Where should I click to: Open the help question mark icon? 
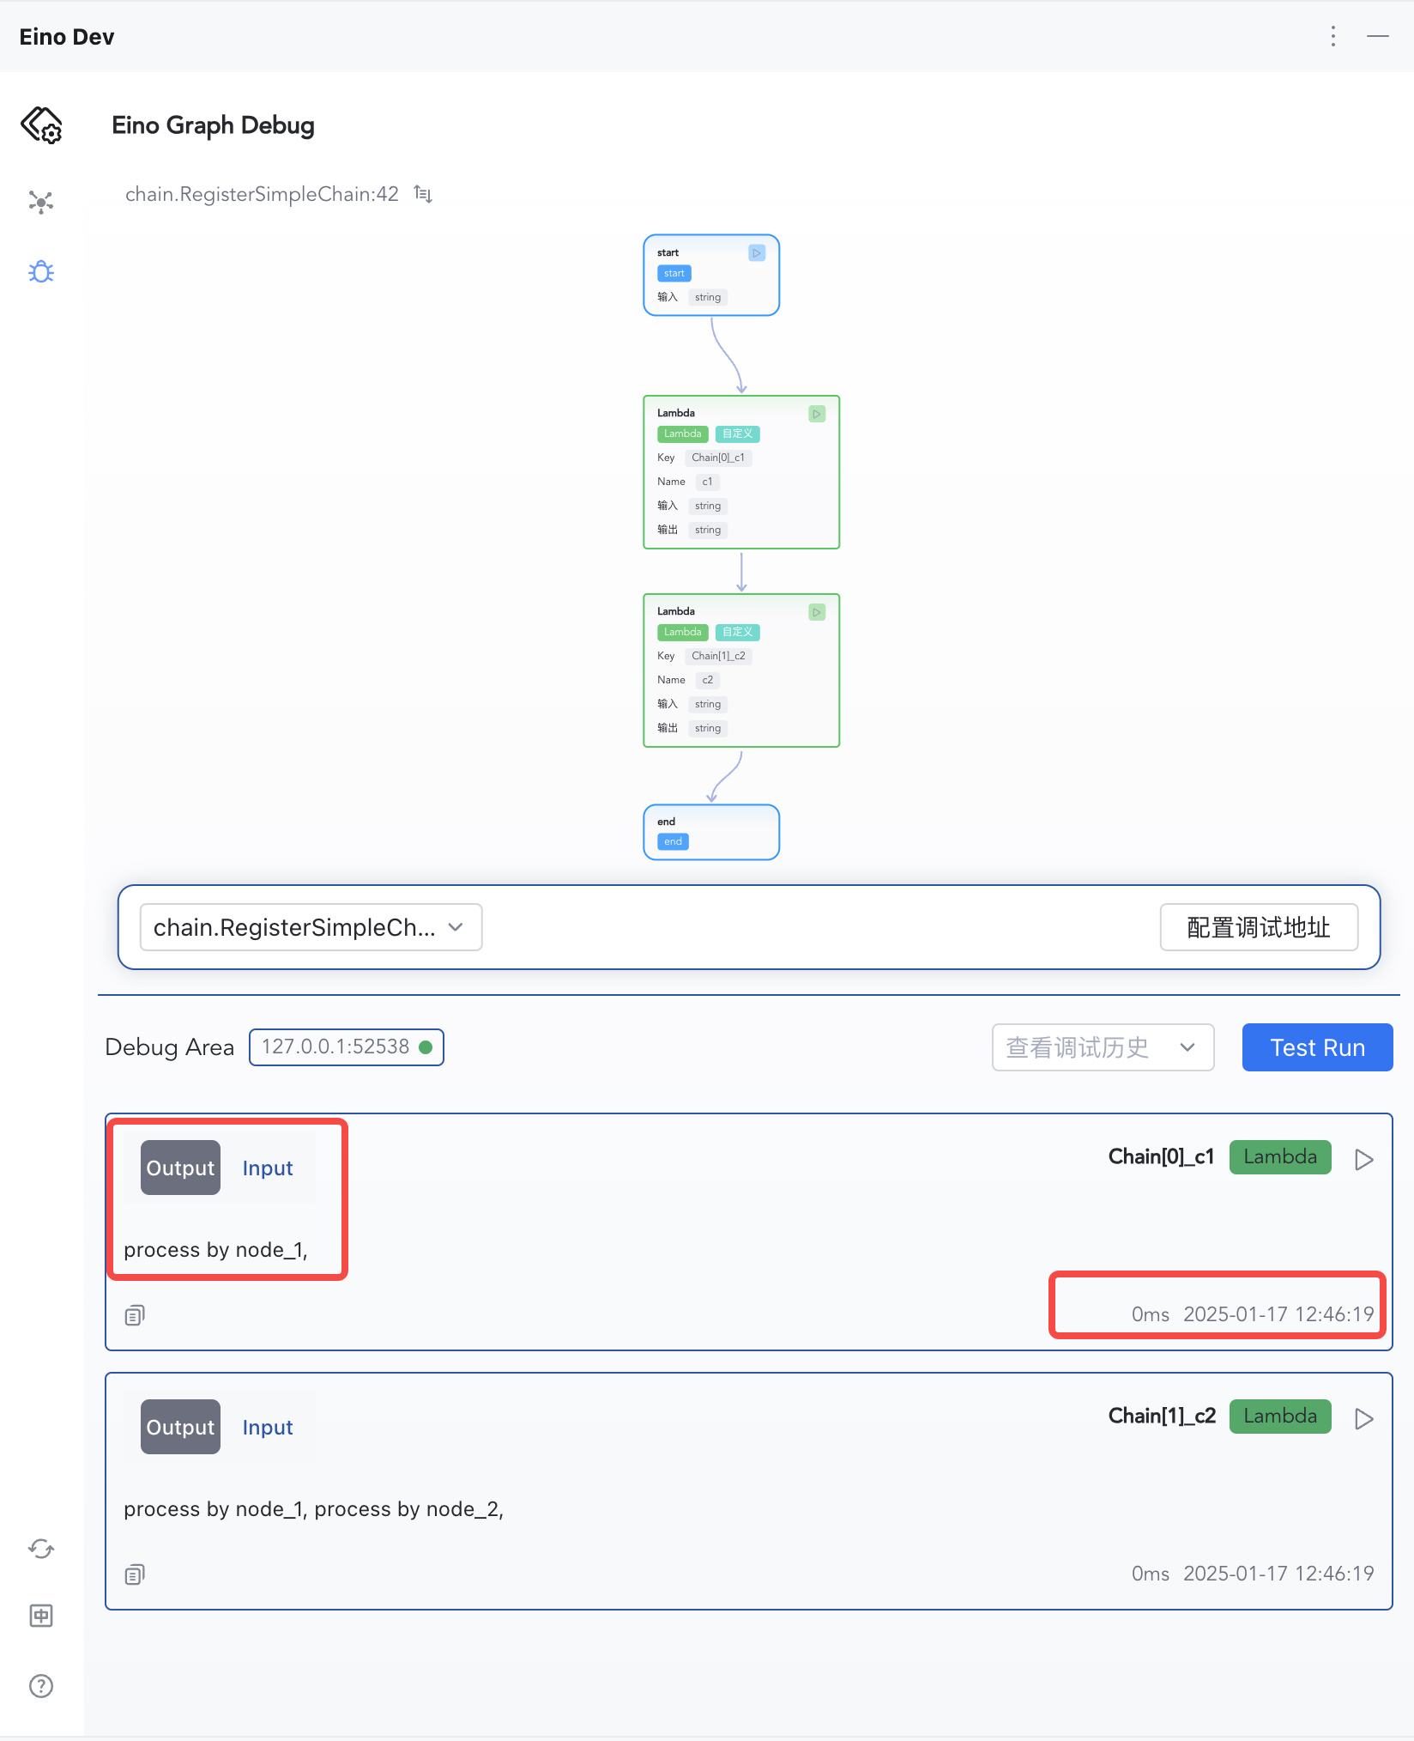41,1686
